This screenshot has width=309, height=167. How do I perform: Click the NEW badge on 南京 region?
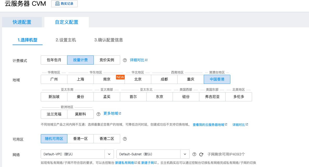click(x=120, y=77)
